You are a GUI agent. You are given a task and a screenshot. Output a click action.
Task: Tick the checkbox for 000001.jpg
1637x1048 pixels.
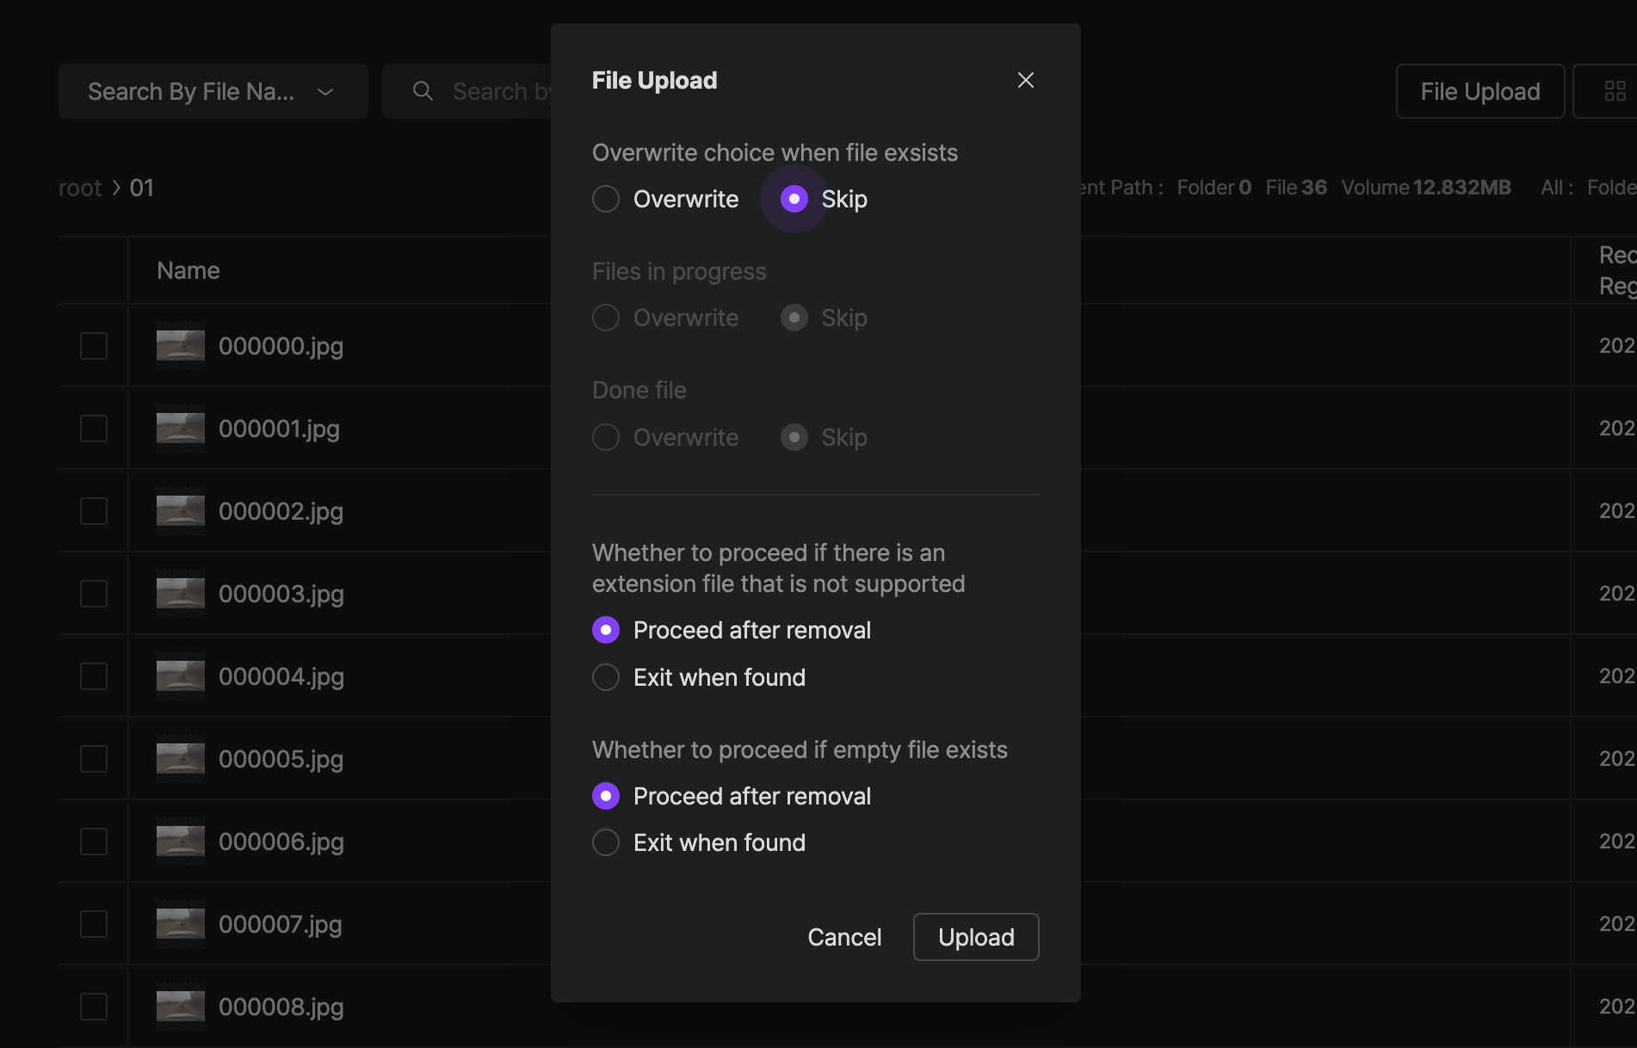(x=94, y=428)
